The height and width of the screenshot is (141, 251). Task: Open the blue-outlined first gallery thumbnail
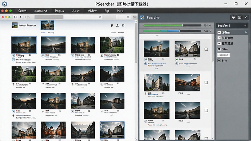(x=24, y=45)
